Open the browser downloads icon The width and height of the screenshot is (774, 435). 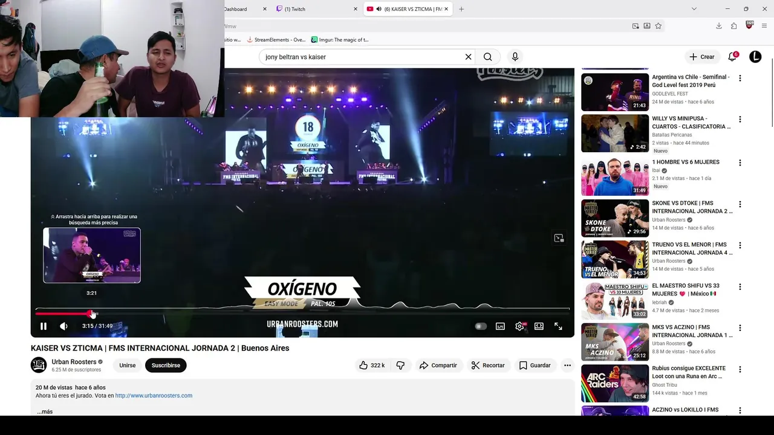click(x=718, y=26)
